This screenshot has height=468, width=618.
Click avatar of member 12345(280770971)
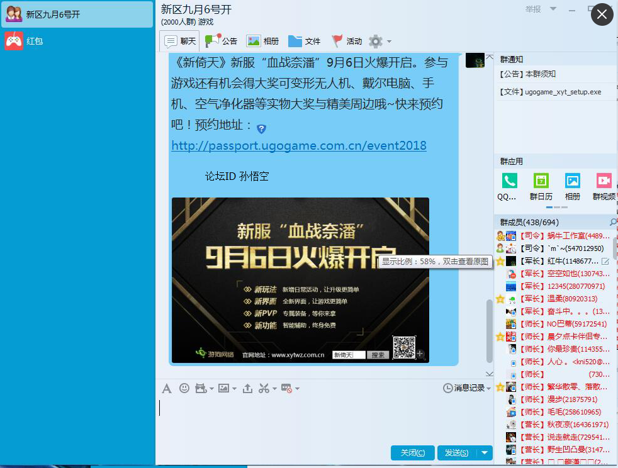coord(511,286)
